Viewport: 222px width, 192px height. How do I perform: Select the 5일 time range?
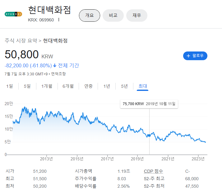pos(27,86)
